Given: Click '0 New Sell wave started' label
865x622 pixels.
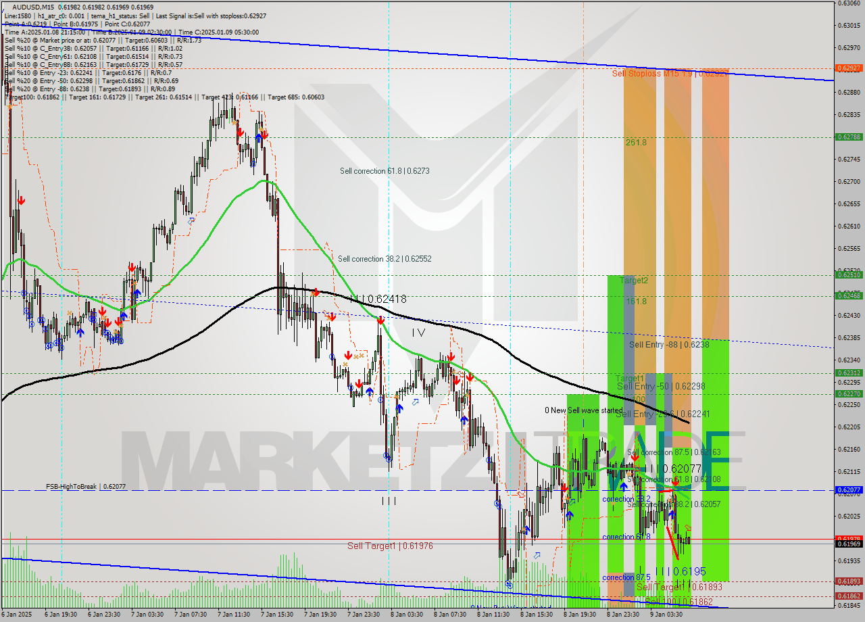Looking at the screenshot, I should [x=584, y=410].
